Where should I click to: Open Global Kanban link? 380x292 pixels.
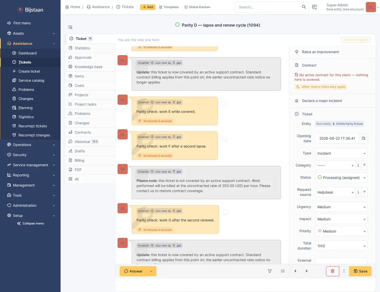[x=197, y=7]
